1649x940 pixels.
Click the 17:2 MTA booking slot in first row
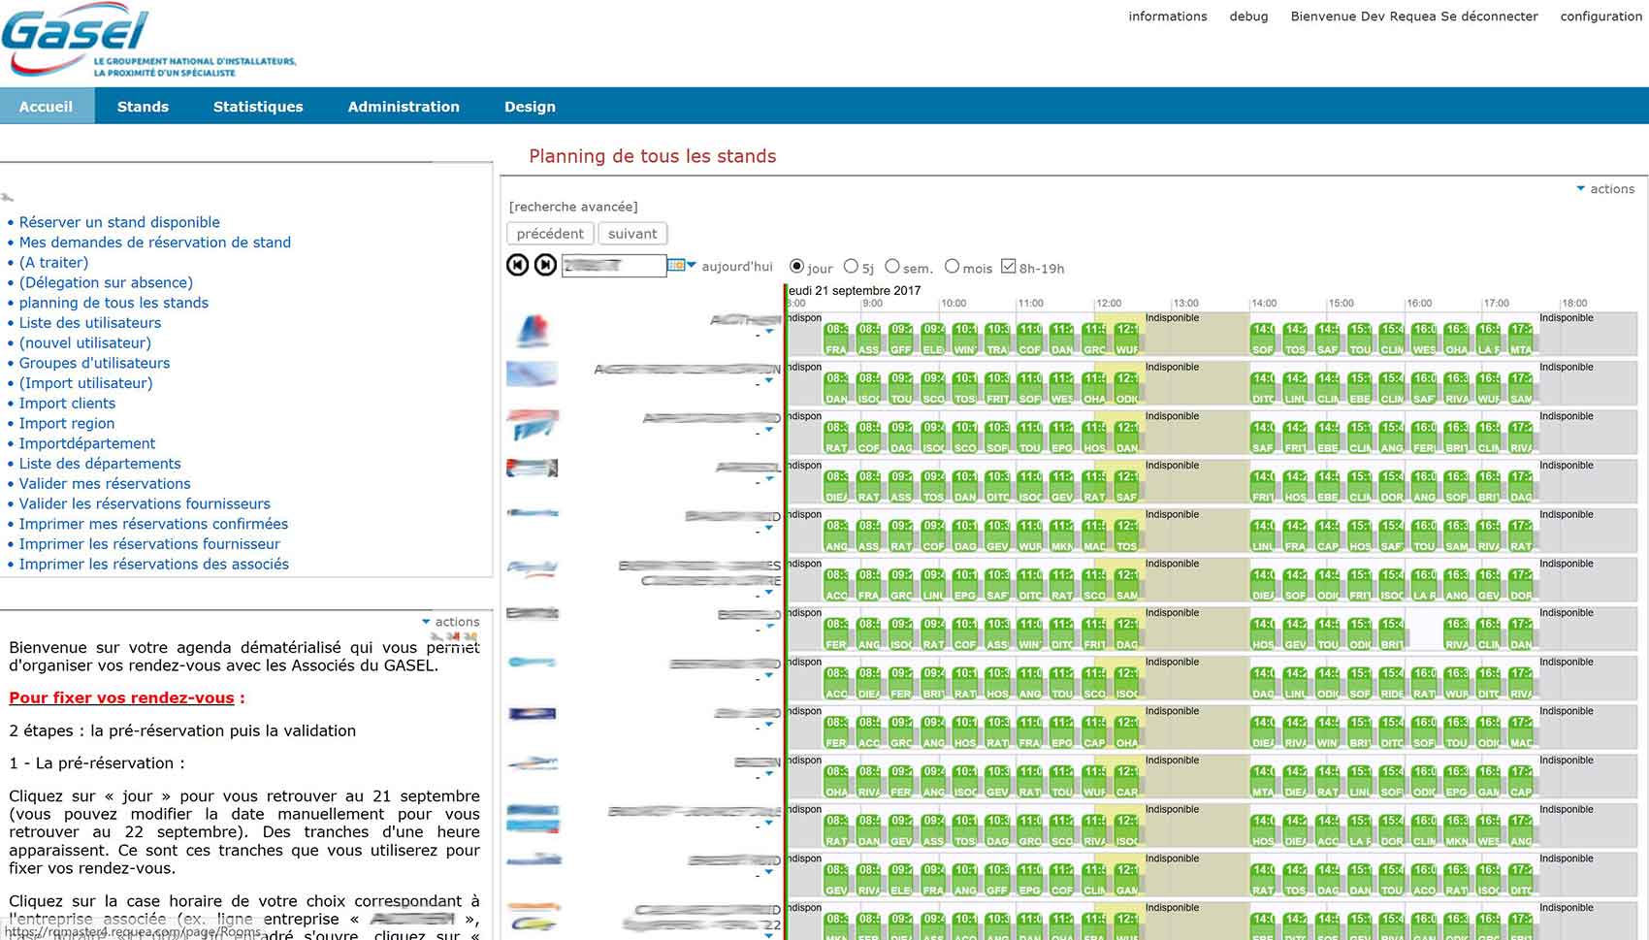tap(1521, 340)
